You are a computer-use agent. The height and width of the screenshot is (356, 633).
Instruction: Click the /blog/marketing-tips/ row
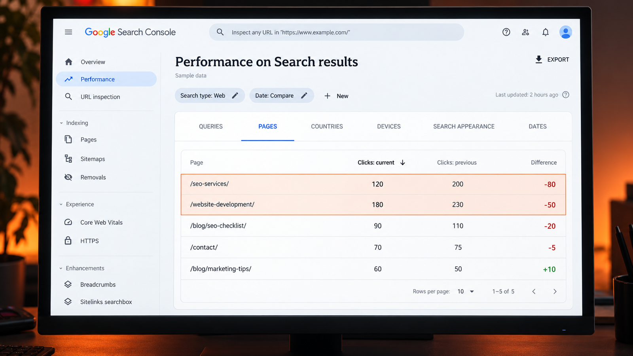point(373,269)
